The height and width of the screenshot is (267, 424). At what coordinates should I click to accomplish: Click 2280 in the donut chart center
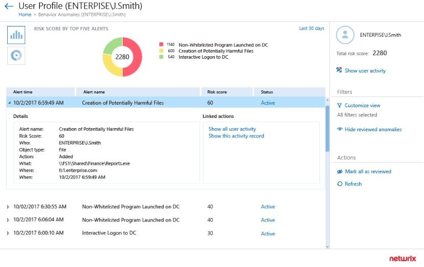[122, 57]
